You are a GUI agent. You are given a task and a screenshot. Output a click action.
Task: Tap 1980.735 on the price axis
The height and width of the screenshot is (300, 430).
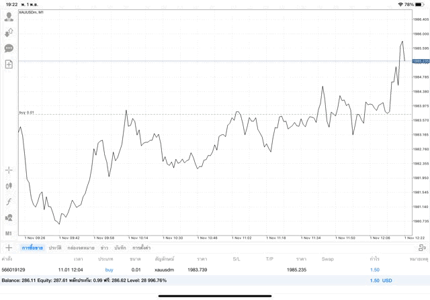(421, 221)
